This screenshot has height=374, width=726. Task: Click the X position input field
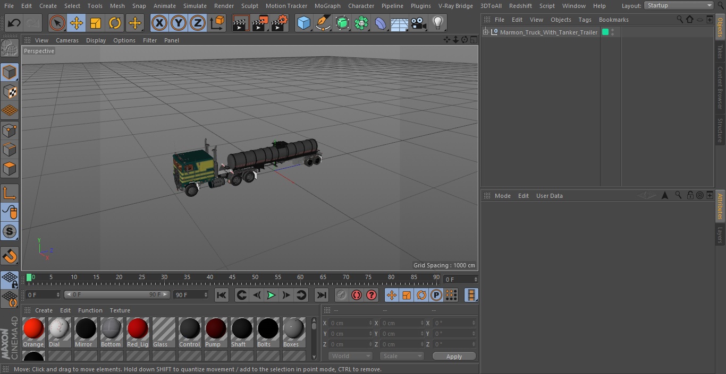(350, 323)
